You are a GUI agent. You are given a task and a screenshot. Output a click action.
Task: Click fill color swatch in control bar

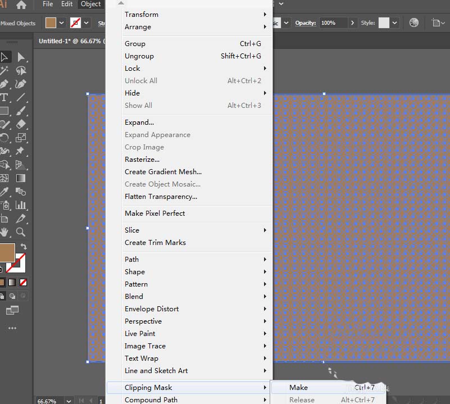pos(51,22)
